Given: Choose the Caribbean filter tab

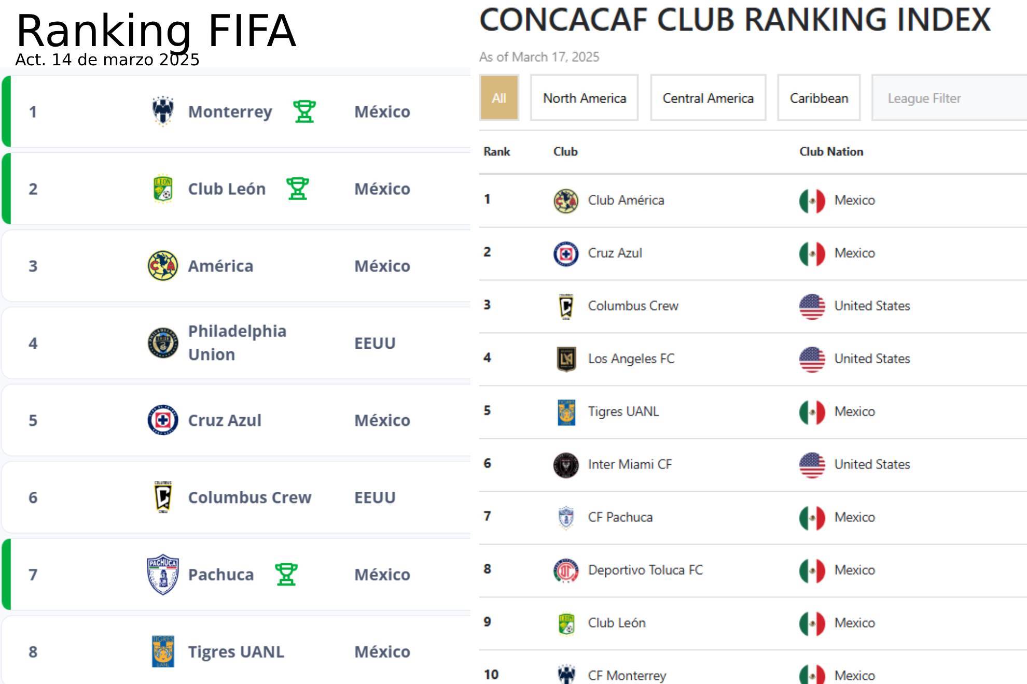Looking at the screenshot, I should (819, 98).
